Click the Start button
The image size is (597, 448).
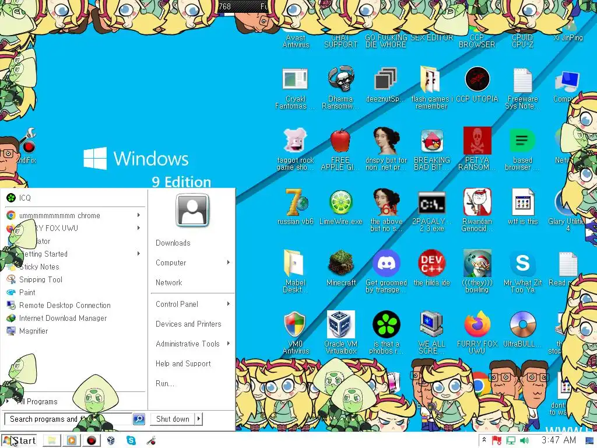(19, 440)
